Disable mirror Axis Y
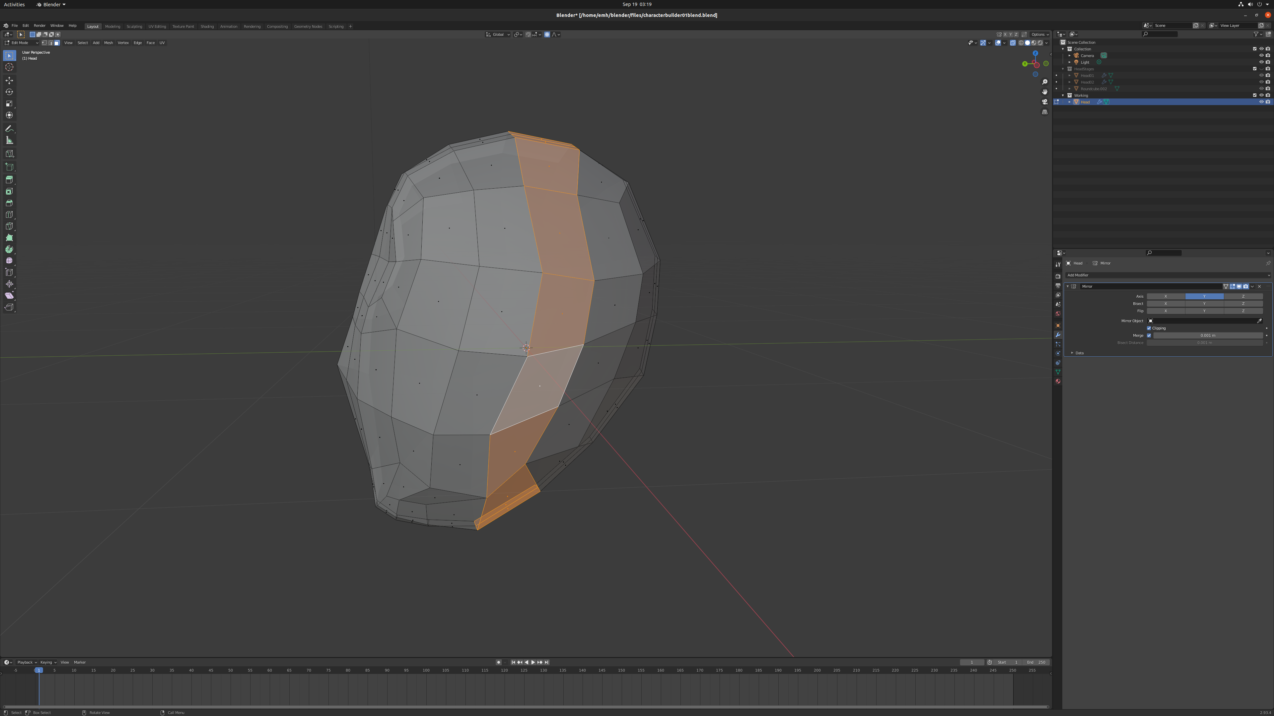Viewport: 1274px width, 716px height. point(1204,296)
